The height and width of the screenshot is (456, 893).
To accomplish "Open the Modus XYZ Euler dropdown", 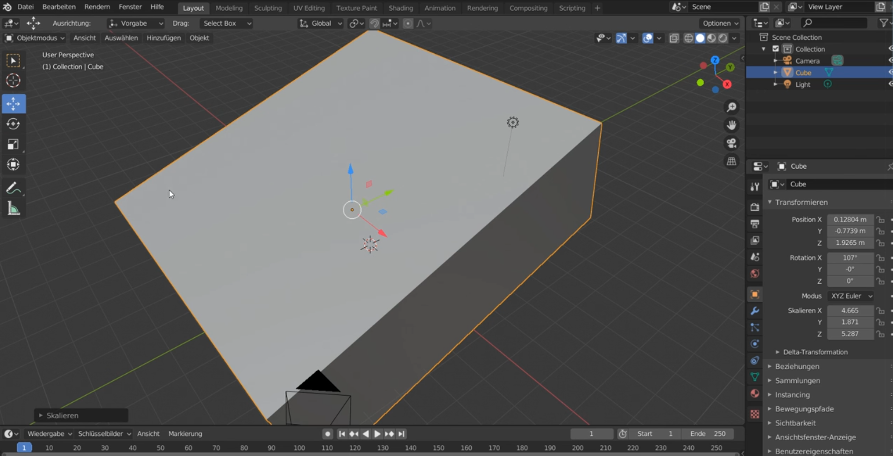I will 851,296.
